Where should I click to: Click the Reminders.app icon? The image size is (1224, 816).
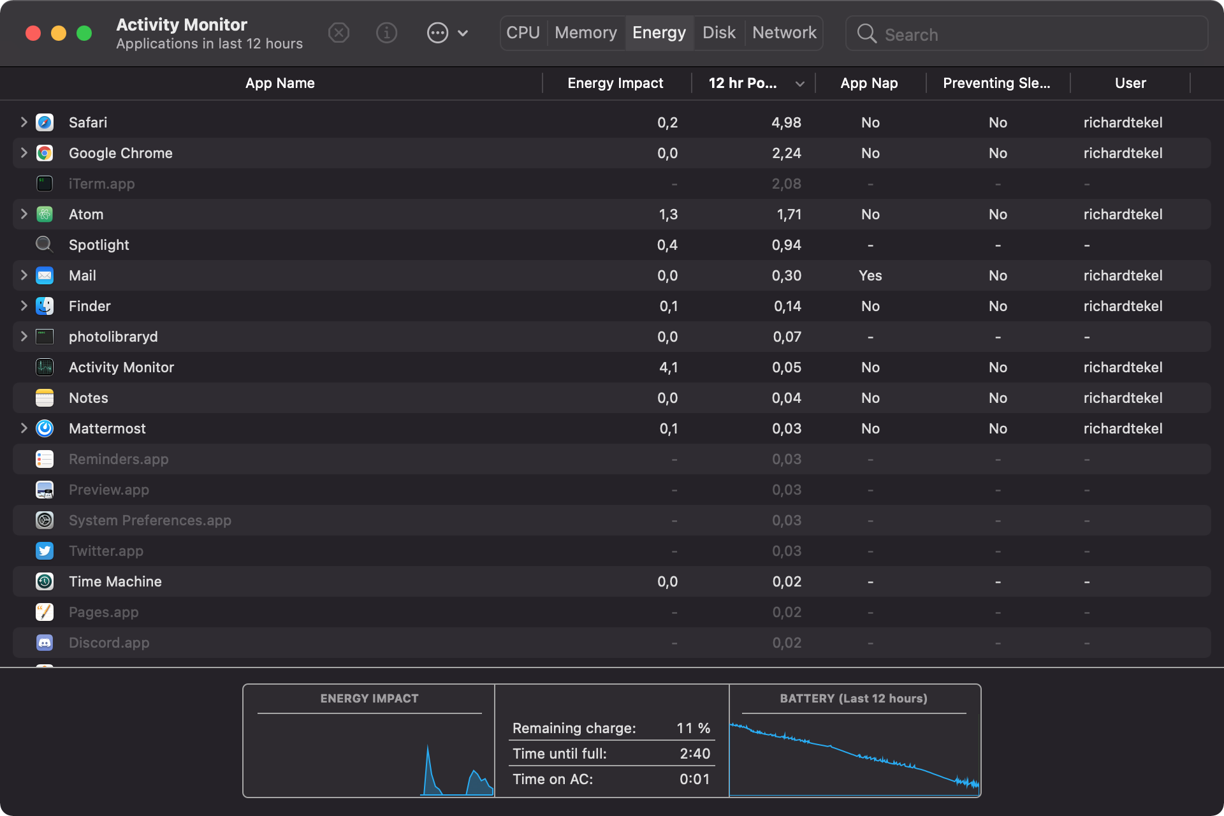click(x=45, y=459)
